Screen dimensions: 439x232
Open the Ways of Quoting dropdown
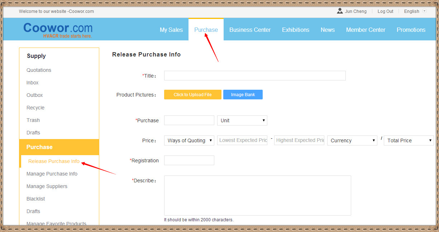[189, 140]
